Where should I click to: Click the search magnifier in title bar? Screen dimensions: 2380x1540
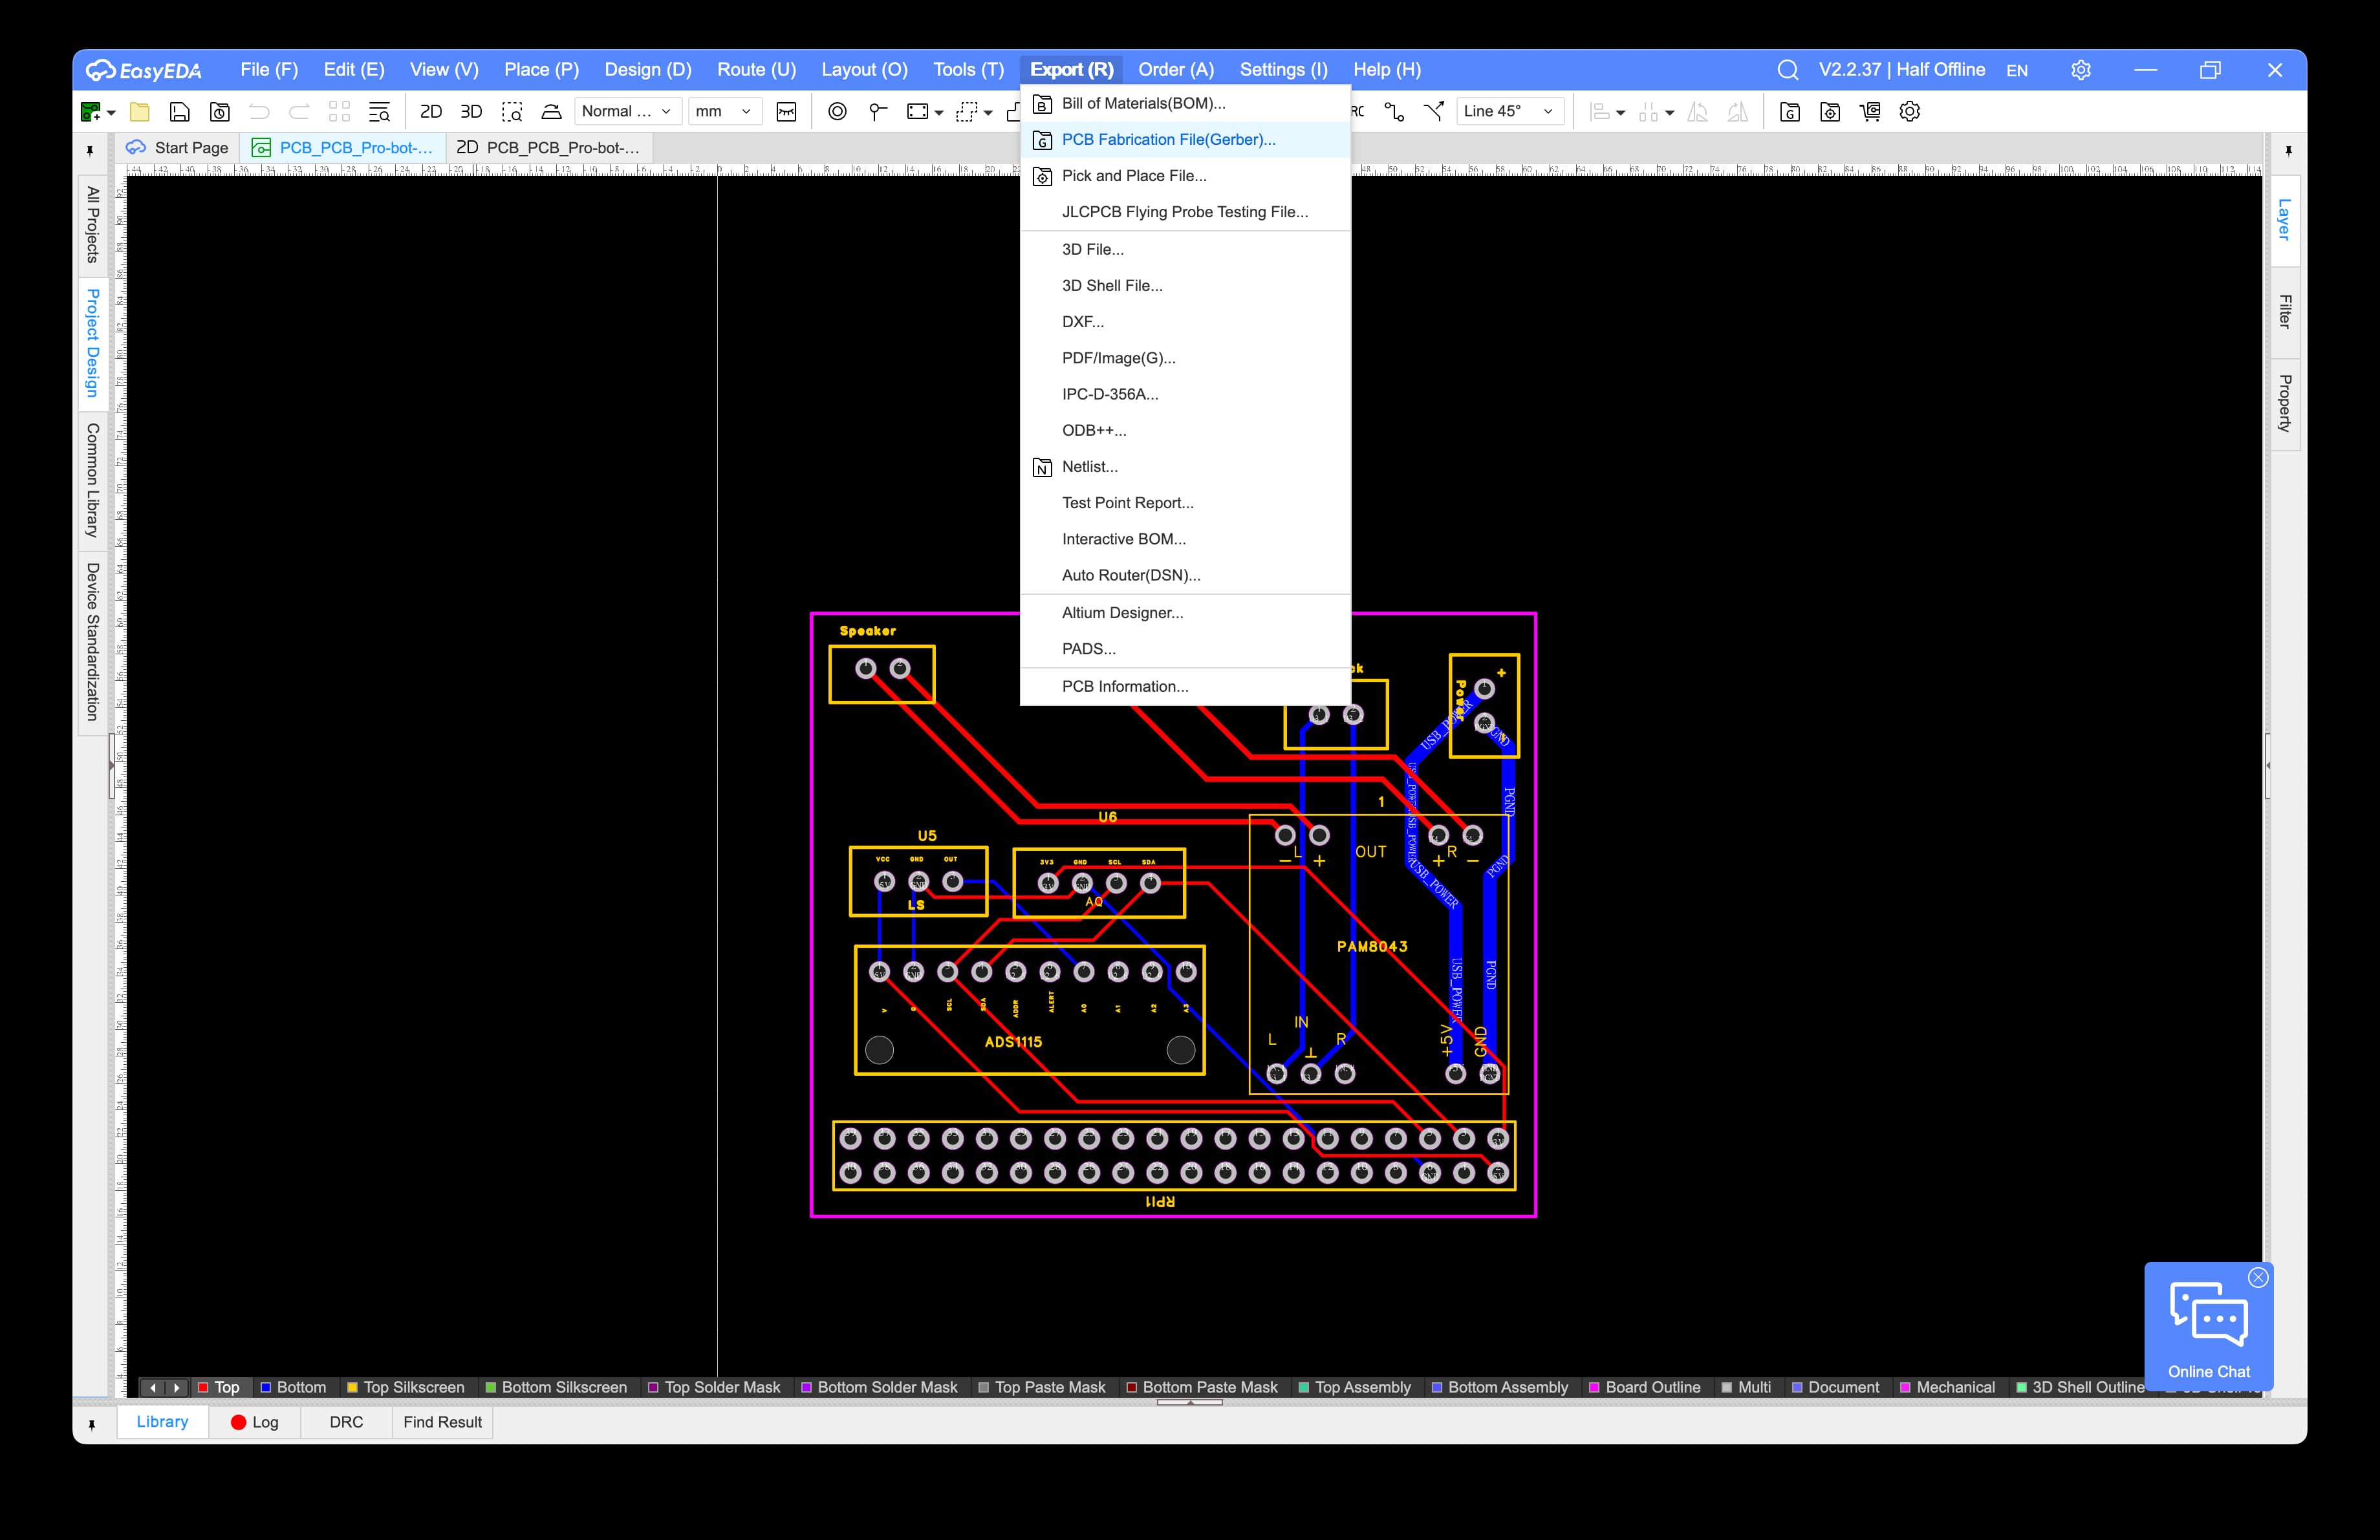pyautogui.click(x=1787, y=70)
